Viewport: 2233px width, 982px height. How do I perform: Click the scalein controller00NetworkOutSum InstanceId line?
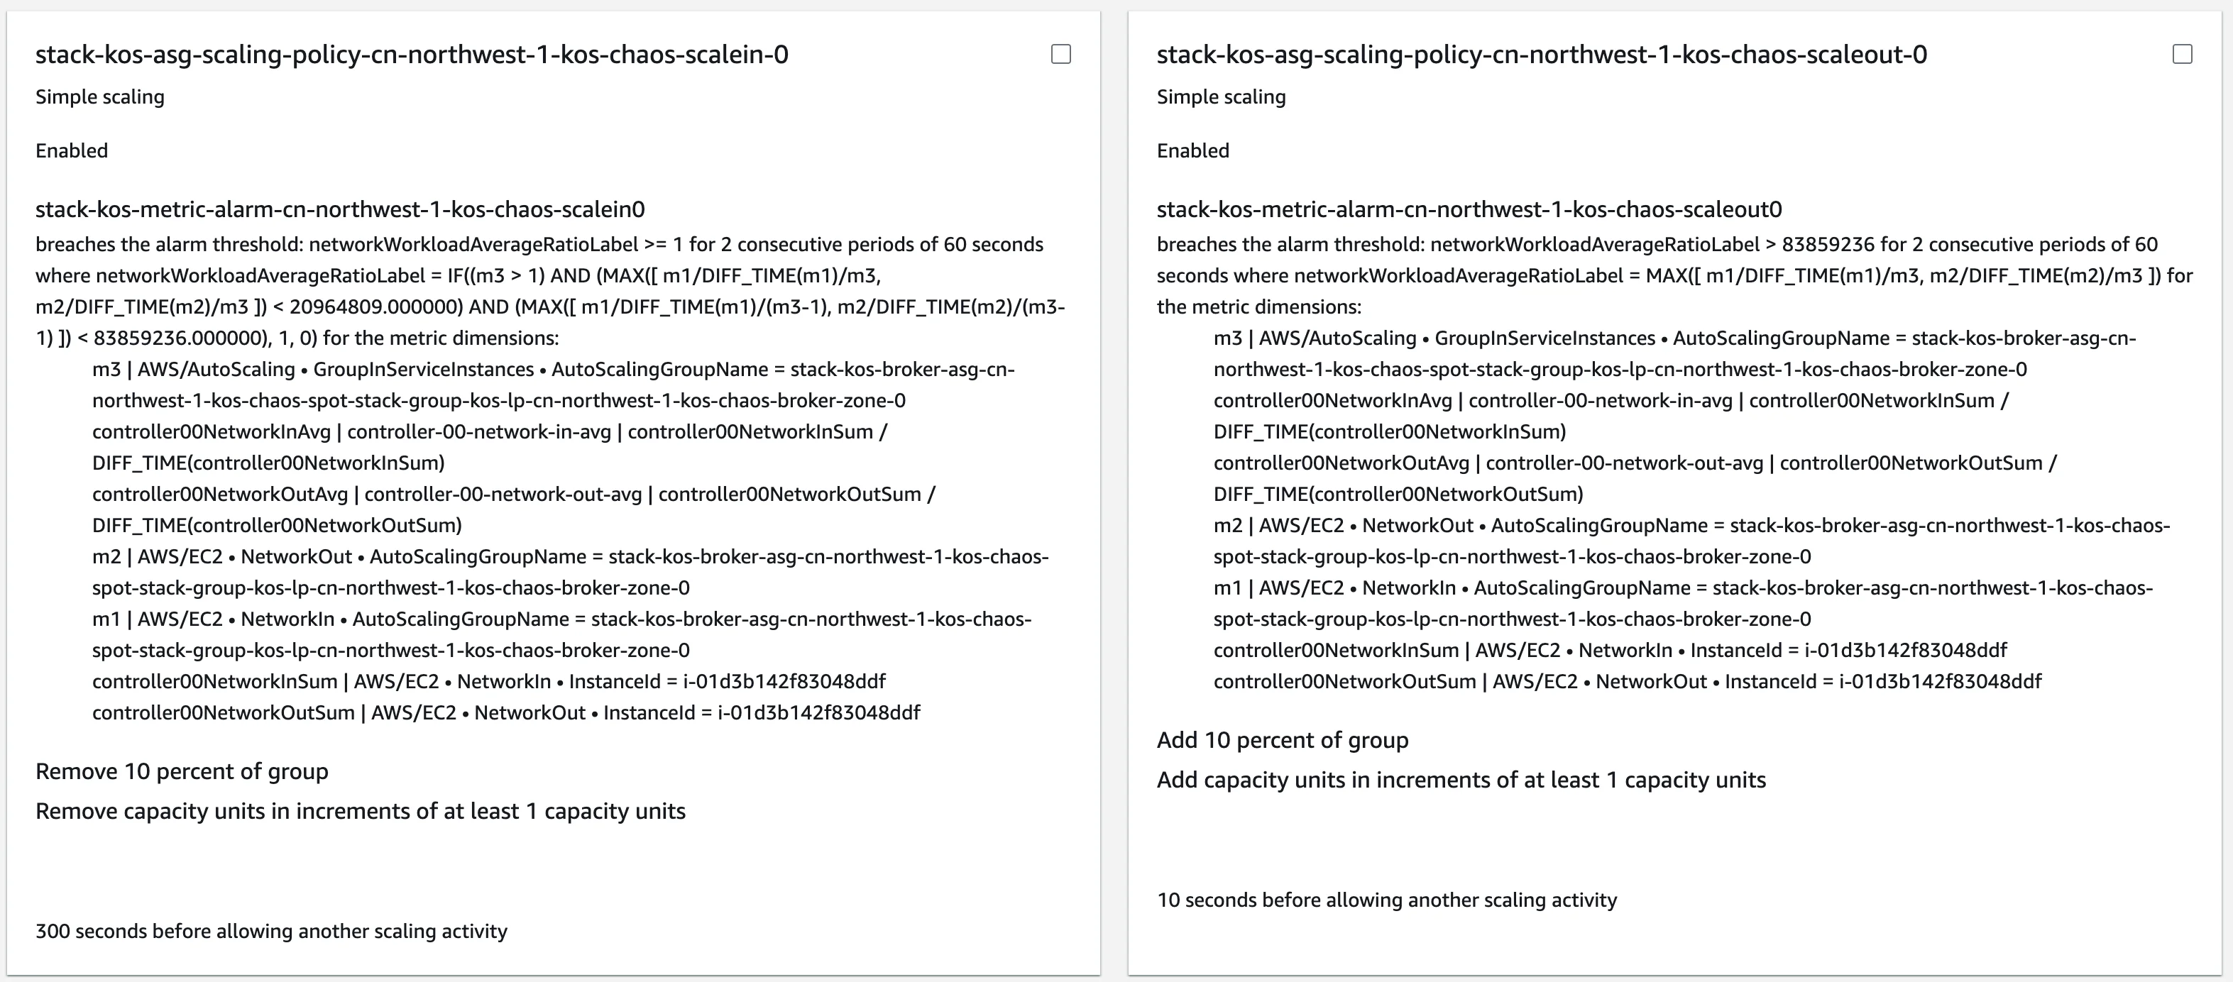506,712
